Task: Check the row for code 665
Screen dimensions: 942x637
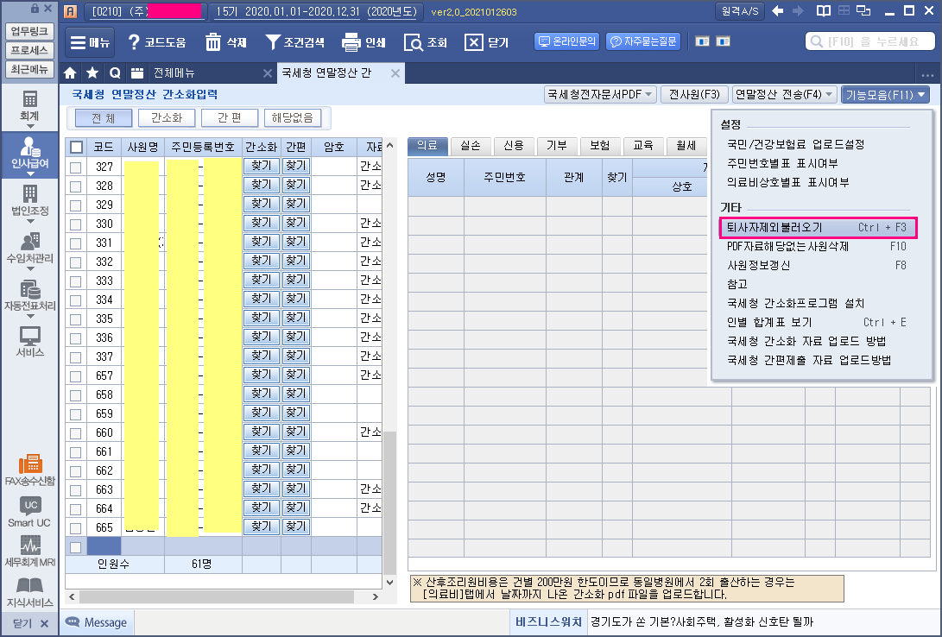Action: [x=76, y=528]
